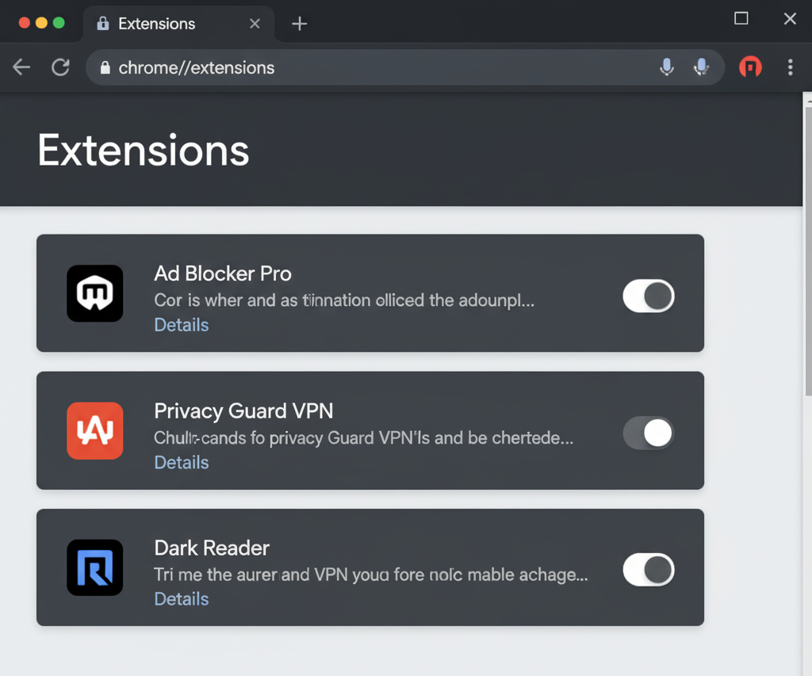Reload the Extensions page
Image resolution: width=812 pixels, height=676 pixels.
pos(60,67)
